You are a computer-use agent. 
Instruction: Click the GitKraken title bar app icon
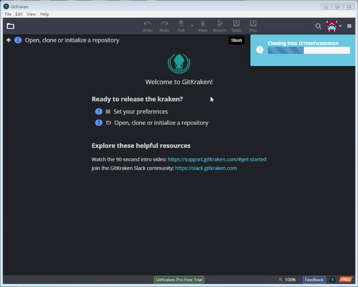(x=6, y=7)
